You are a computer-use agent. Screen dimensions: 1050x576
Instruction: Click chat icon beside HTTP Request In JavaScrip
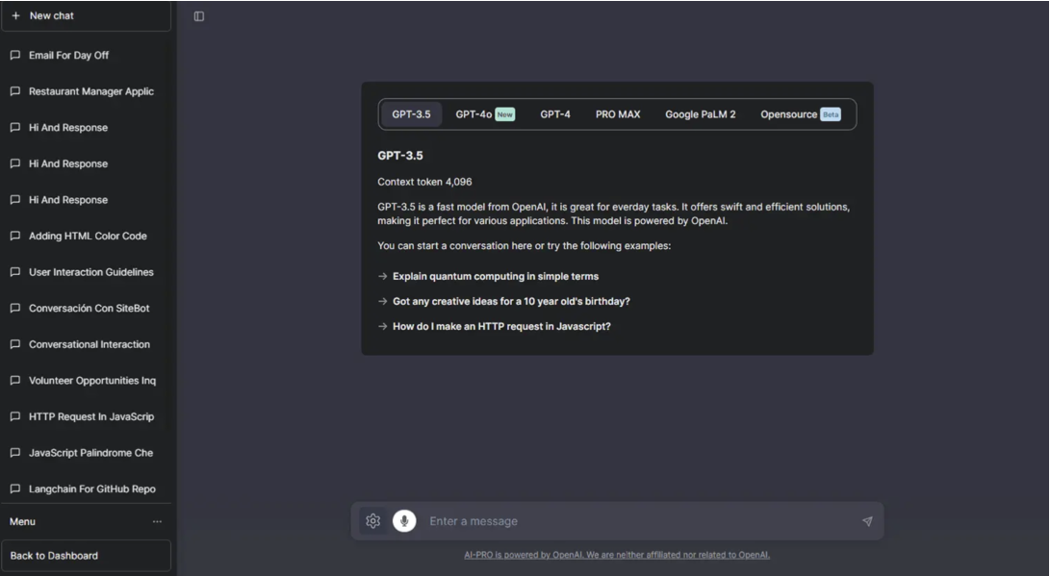[x=15, y=416]
